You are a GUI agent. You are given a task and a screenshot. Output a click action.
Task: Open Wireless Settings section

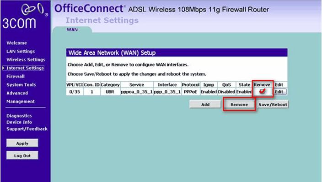pos(26,60)
